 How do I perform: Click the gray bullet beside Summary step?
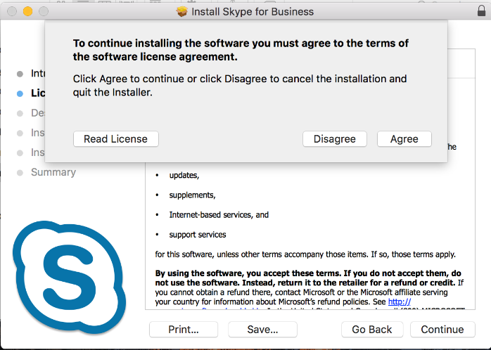tap(20, 173)
